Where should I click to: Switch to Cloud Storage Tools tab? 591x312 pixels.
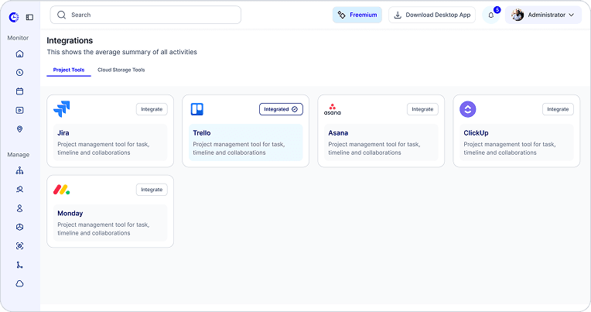[x=121, y=70]
